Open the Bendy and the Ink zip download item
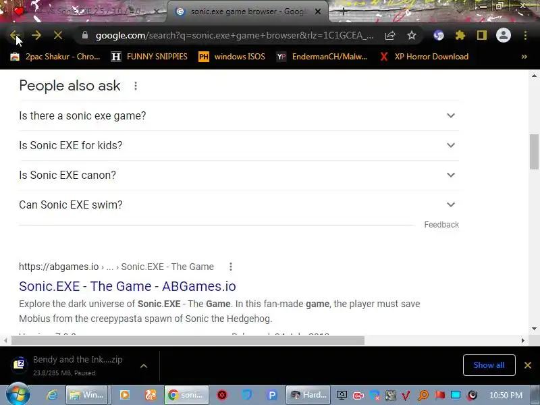540x405 pixels. coord(69,365)
